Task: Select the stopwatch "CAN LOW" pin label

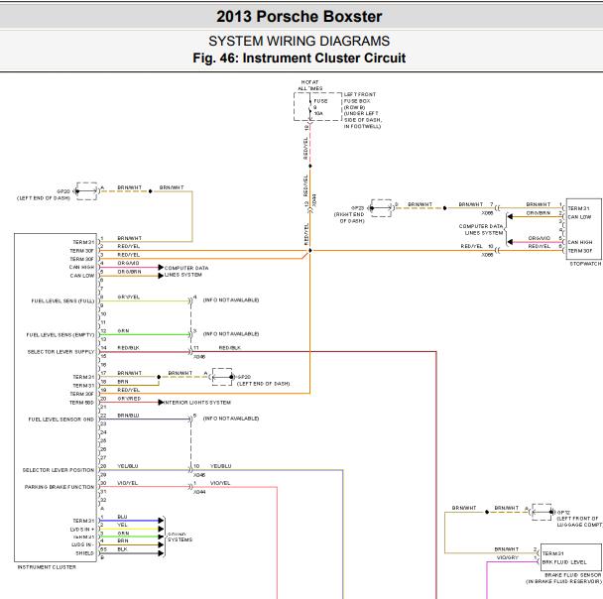Action: click(579, 217)
